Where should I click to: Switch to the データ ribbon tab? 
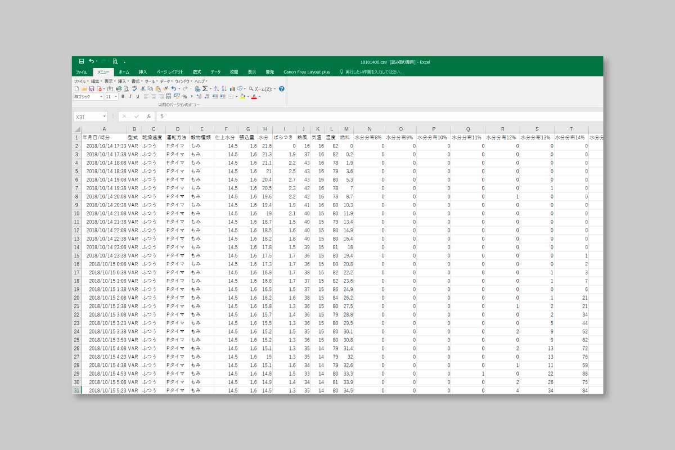215,72
